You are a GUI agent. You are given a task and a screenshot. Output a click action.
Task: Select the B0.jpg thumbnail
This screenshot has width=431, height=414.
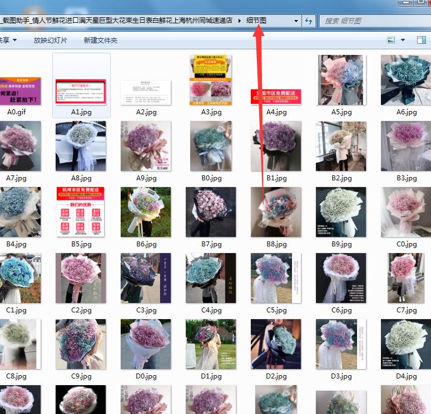click(x=211, y=146)
